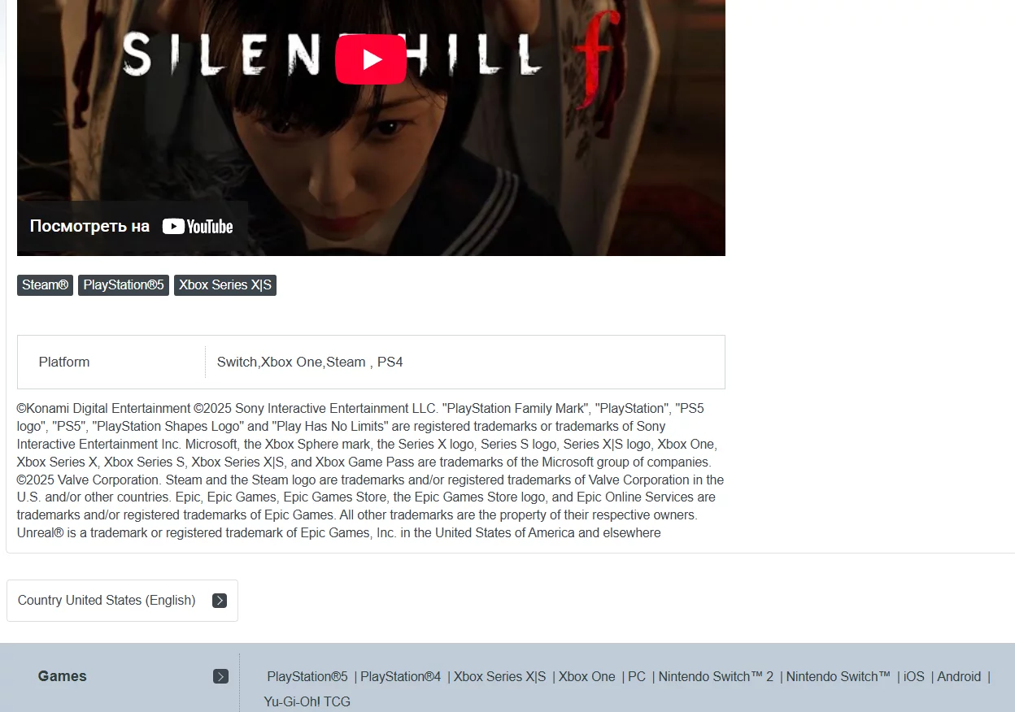Click the Steam® platform tag
The image size is (1015, 712).
[x=46, y=285]
